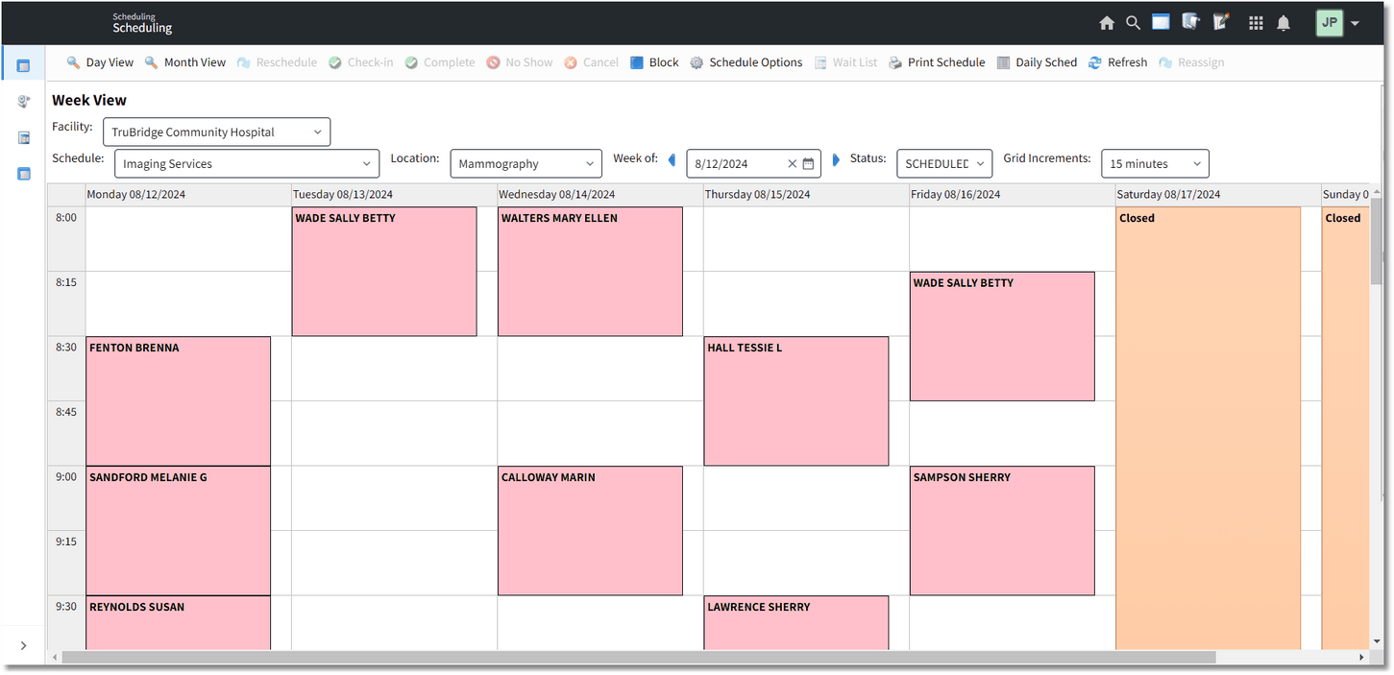Click Block in the toolbar
The image size is (1394, 675).
click(654, 62)
